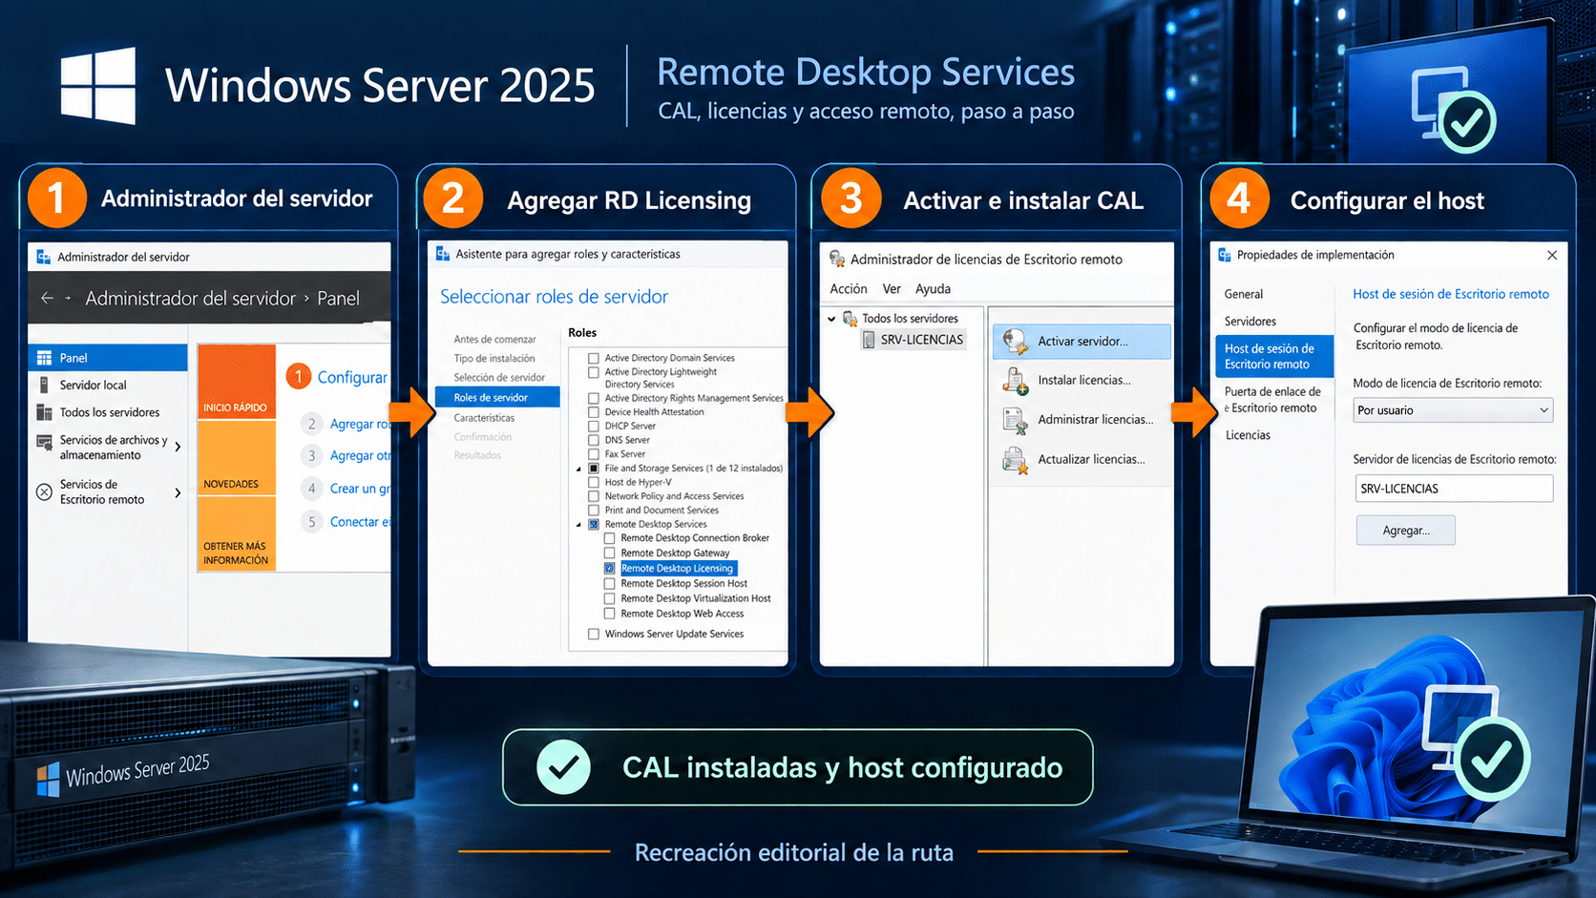Open the Ver menu
The width and height of the screenshot is (1596, 898).
tap(892, 289)
